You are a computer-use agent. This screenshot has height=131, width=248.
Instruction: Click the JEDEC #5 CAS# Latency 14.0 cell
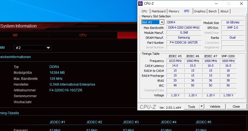pos(175,66)
